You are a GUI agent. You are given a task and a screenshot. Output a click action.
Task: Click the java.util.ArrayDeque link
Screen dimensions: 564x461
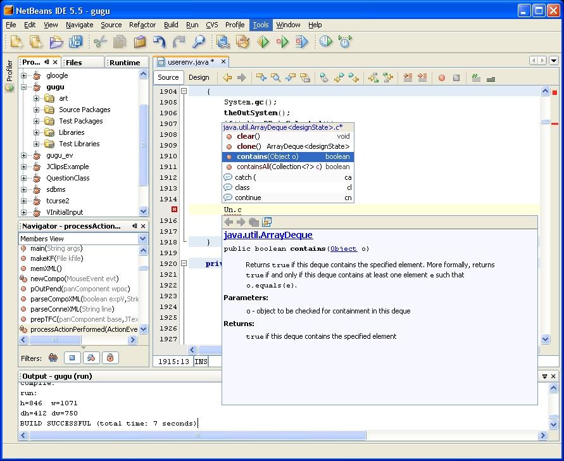[x=268, y=235]
